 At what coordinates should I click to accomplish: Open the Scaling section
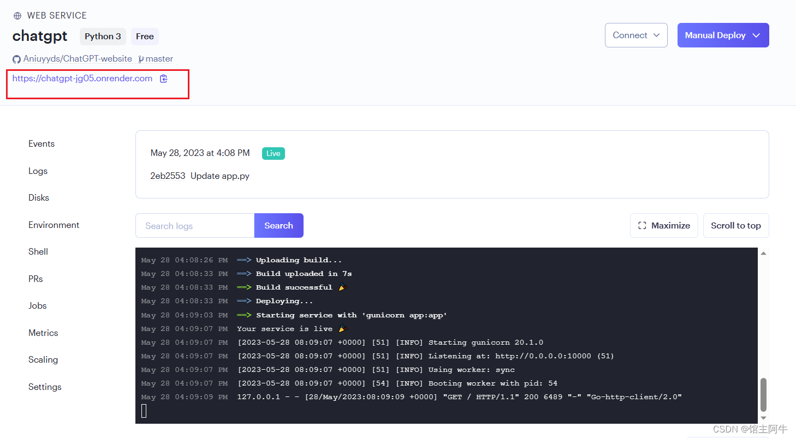coord(43,360)
